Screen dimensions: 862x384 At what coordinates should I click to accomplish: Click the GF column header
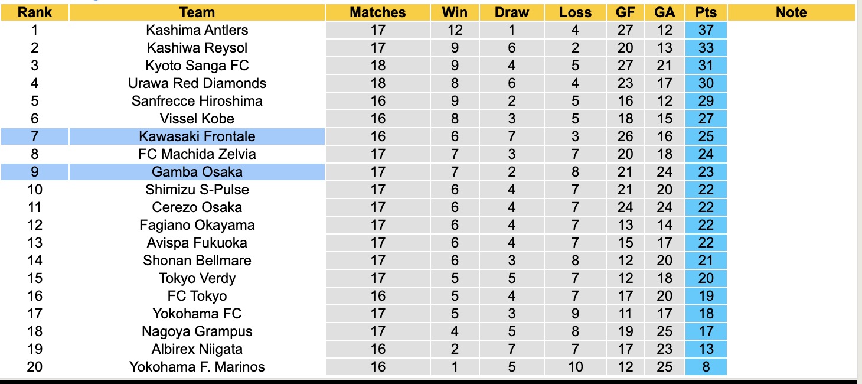[x=625, y=12]
